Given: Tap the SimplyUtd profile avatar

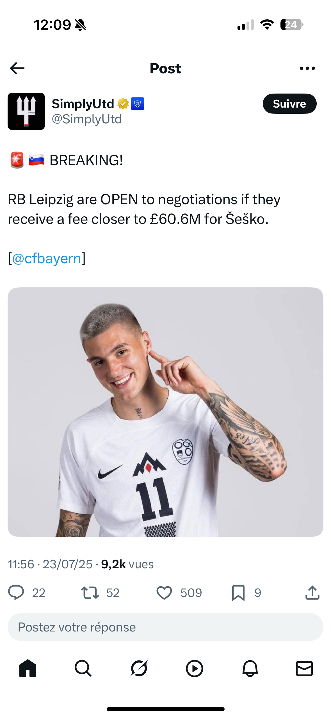Looking at the screenshot, I should pyautogui.click(x=26, y=111).
